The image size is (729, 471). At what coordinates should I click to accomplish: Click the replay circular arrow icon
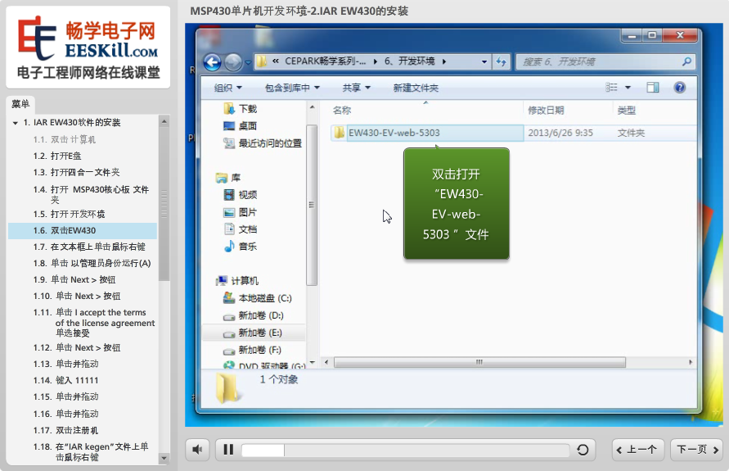583,450
